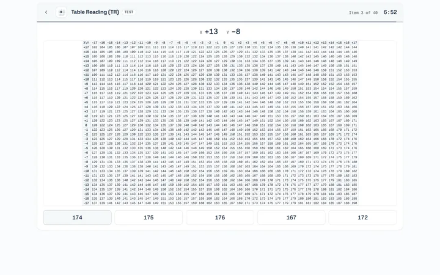Click the X target value +13
Viewport: 440px width, 275px height.
pos(211,31)
